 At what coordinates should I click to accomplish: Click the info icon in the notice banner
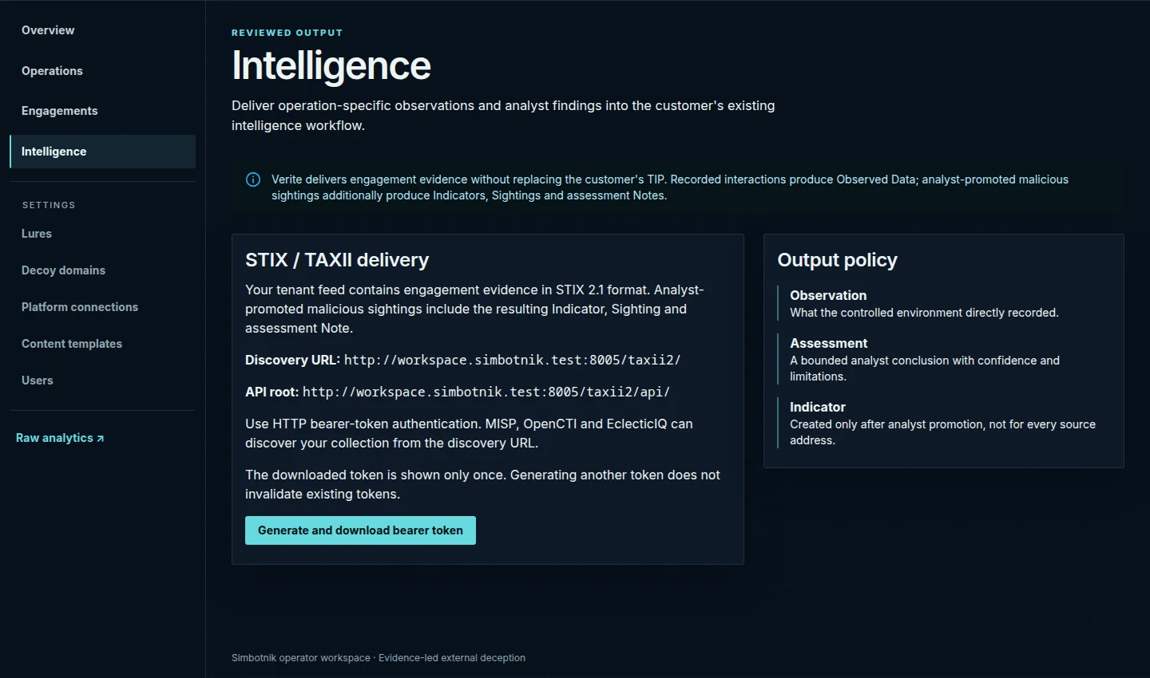click(x=253, y=179)
